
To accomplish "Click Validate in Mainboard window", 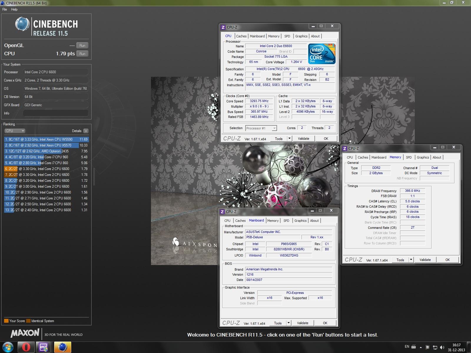I will point(303,323).
